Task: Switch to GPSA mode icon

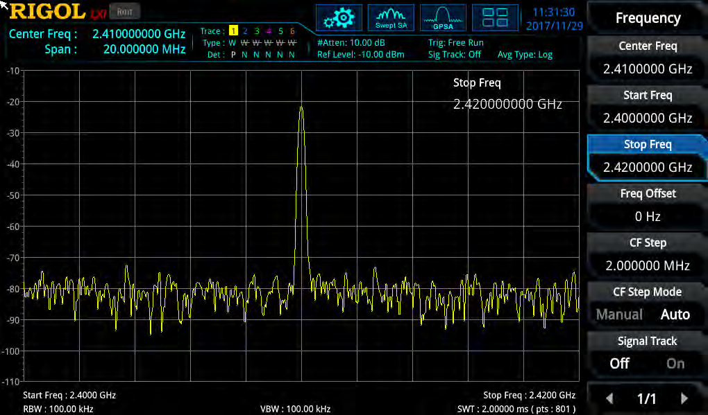Action: point(443,17)
